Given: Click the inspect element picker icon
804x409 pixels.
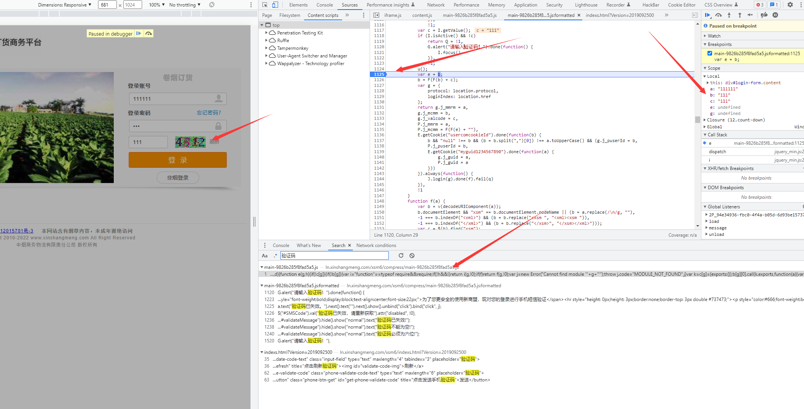Looking at the screenshot, I should (x=265, y=5).
